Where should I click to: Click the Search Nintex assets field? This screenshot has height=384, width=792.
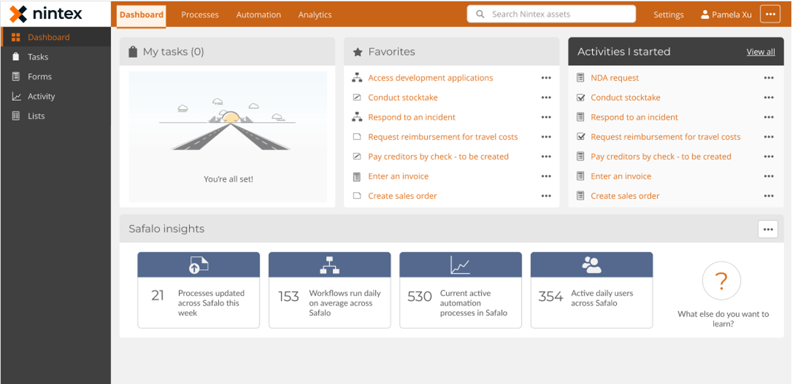pos(551,14)
